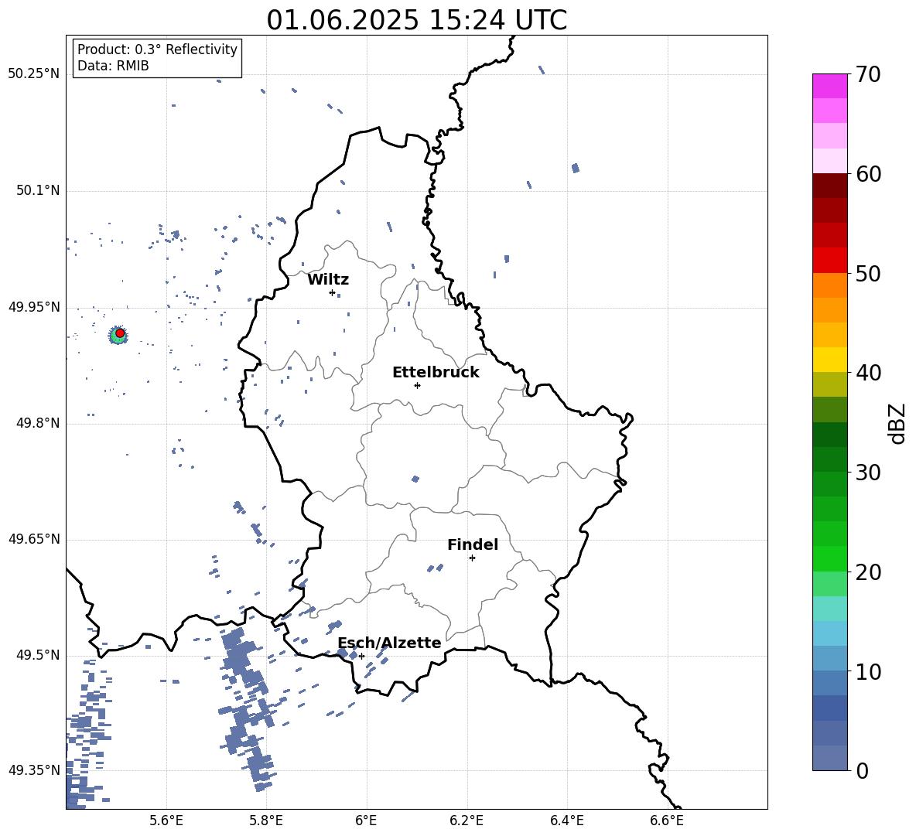Click the Wiltz station cross marker

(332, 293)
